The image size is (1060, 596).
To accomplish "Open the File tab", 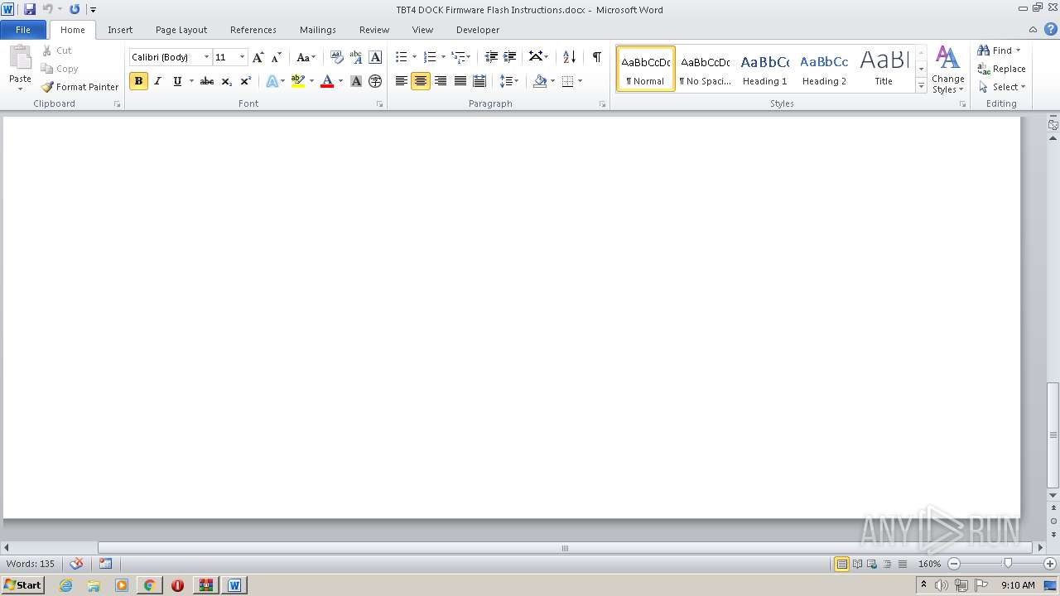I will point(23,30).
